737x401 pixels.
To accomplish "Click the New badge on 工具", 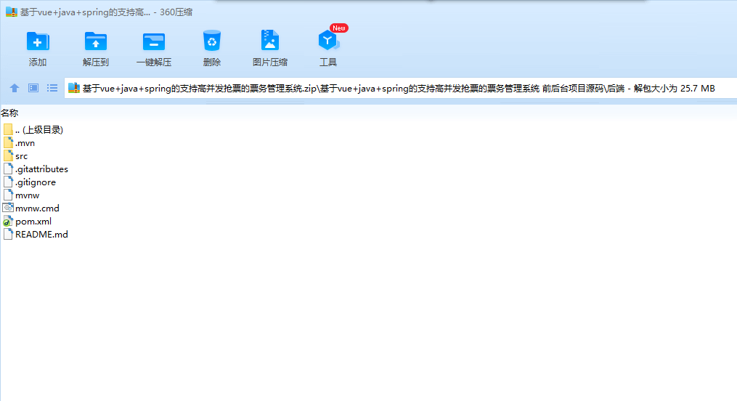I will pos(339,28).
